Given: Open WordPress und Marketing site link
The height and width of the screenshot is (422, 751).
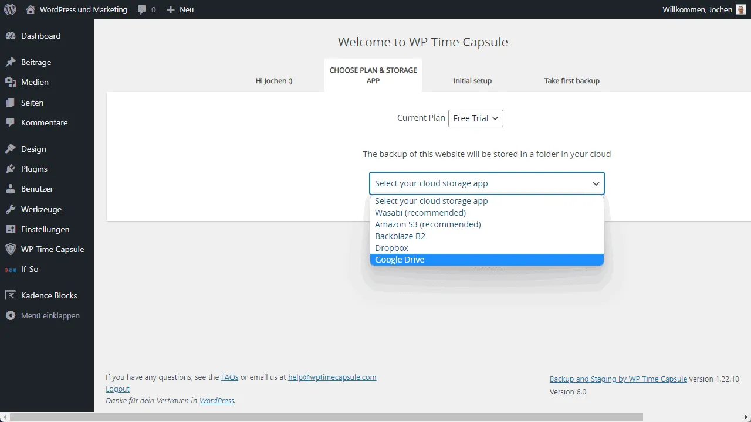Looking at the screenshot, I should pos(83,9).
